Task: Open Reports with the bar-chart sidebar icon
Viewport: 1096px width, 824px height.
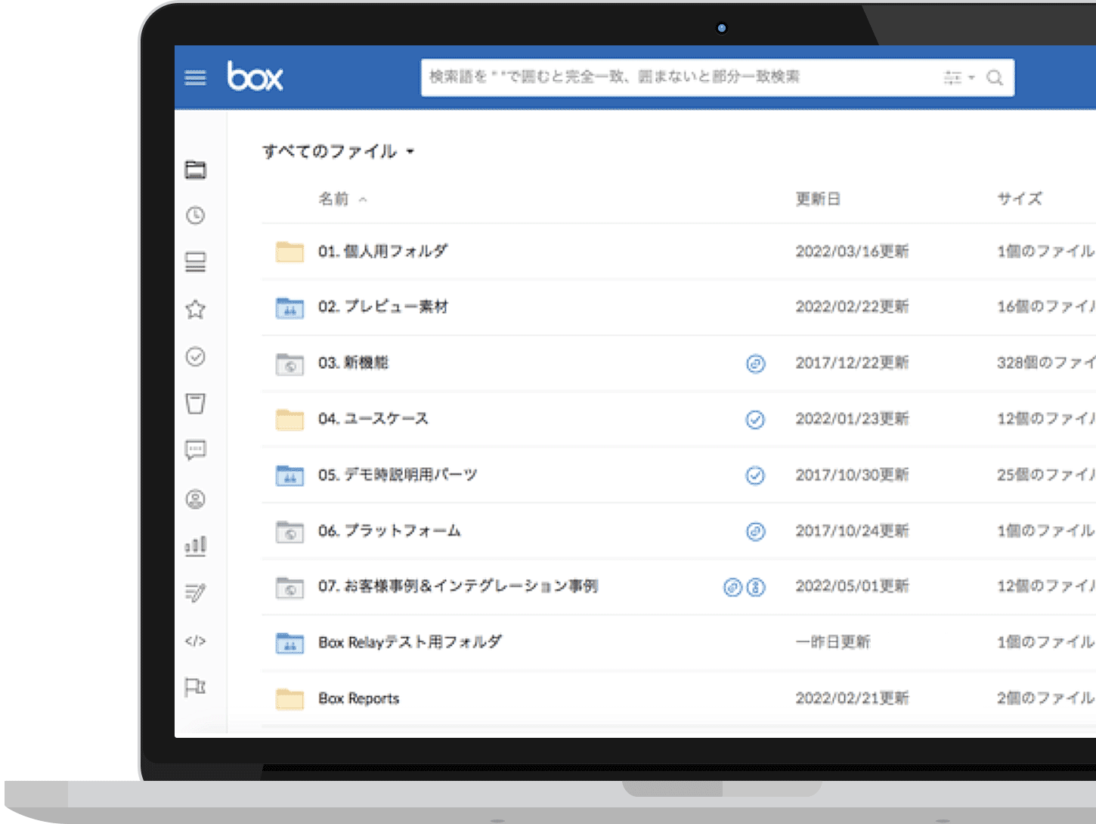Action: [195, 546]
